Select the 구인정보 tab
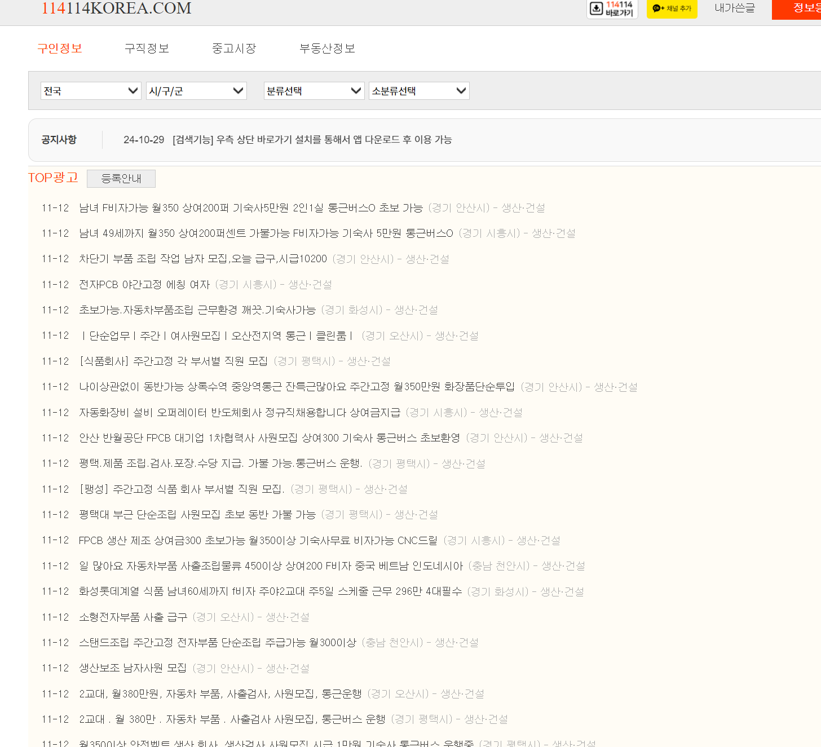The width and height of the screenshot is (821, 747). [x=60, y=48]
